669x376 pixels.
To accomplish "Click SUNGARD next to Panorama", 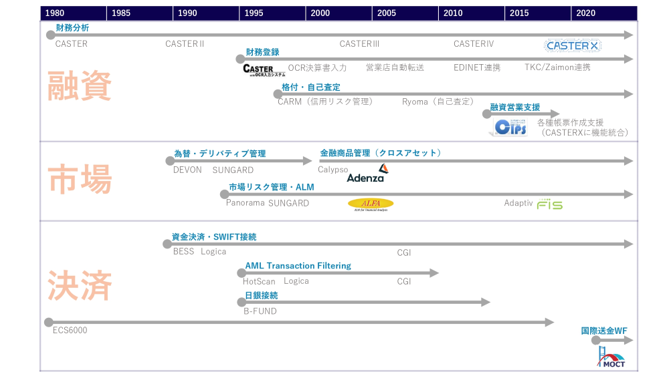I will (289, 203).
